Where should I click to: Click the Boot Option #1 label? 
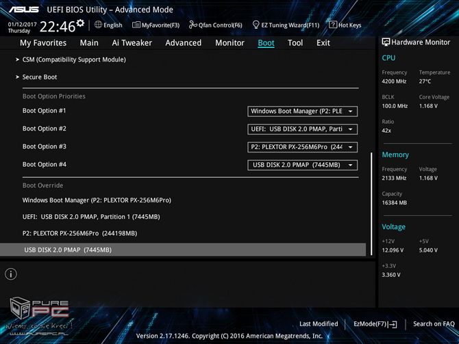pos(45,111)
